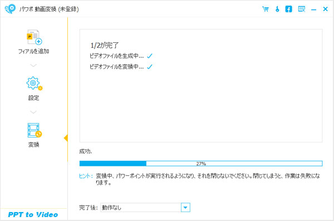334x221 pixels.
Task: Click the 設定 label in sidebar
Action: pos(33,98)
